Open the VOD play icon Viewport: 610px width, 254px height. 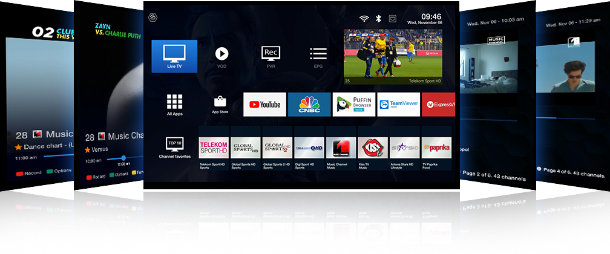pos(221,54)
